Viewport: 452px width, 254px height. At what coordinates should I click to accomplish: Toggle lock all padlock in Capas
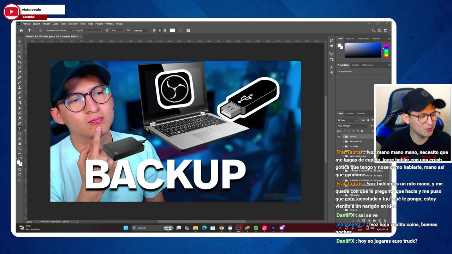click(x=362, y=131)
